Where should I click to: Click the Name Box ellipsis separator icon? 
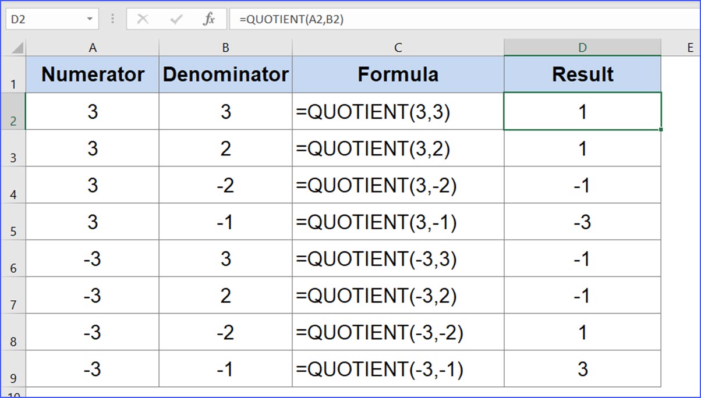pos(112,18)
